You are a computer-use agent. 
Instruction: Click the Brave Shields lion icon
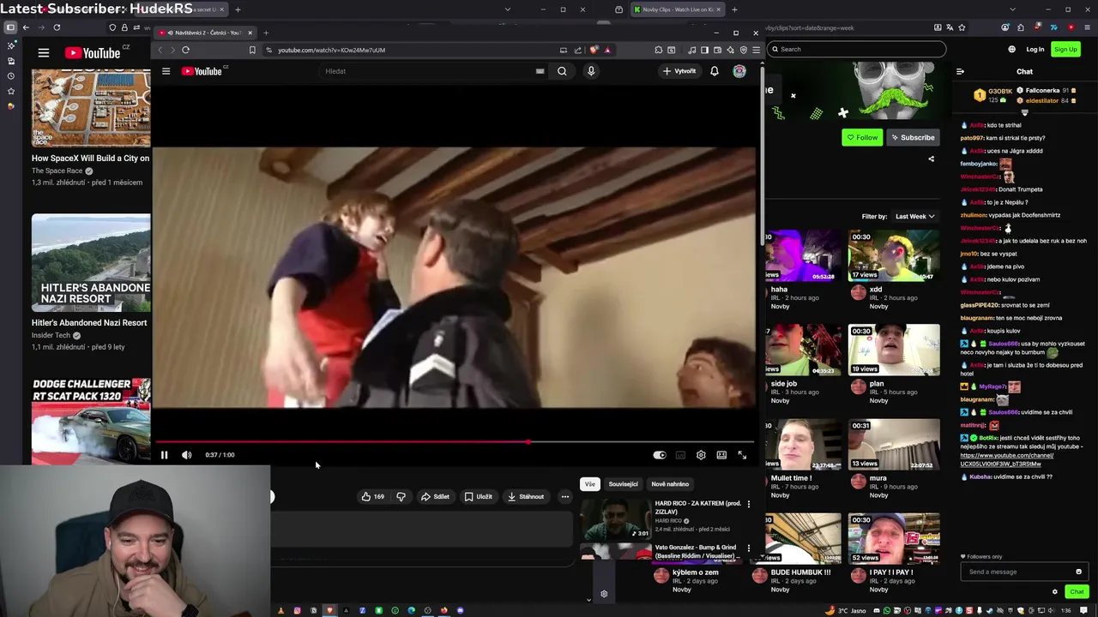point(593,50)
